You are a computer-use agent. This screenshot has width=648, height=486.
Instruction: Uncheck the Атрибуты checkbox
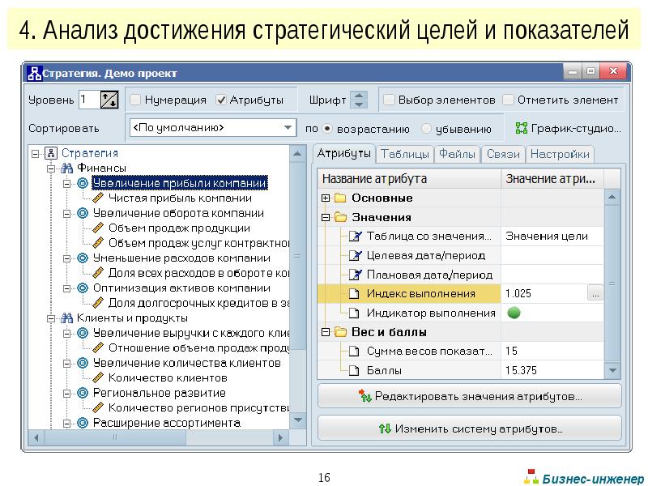click(x=221, y=100)
